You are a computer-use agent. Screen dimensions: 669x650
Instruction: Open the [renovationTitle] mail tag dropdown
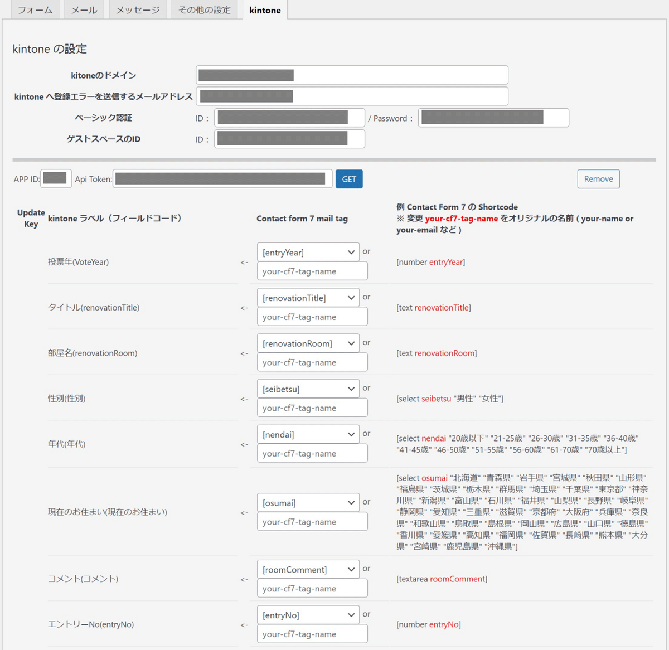(308, 298)
